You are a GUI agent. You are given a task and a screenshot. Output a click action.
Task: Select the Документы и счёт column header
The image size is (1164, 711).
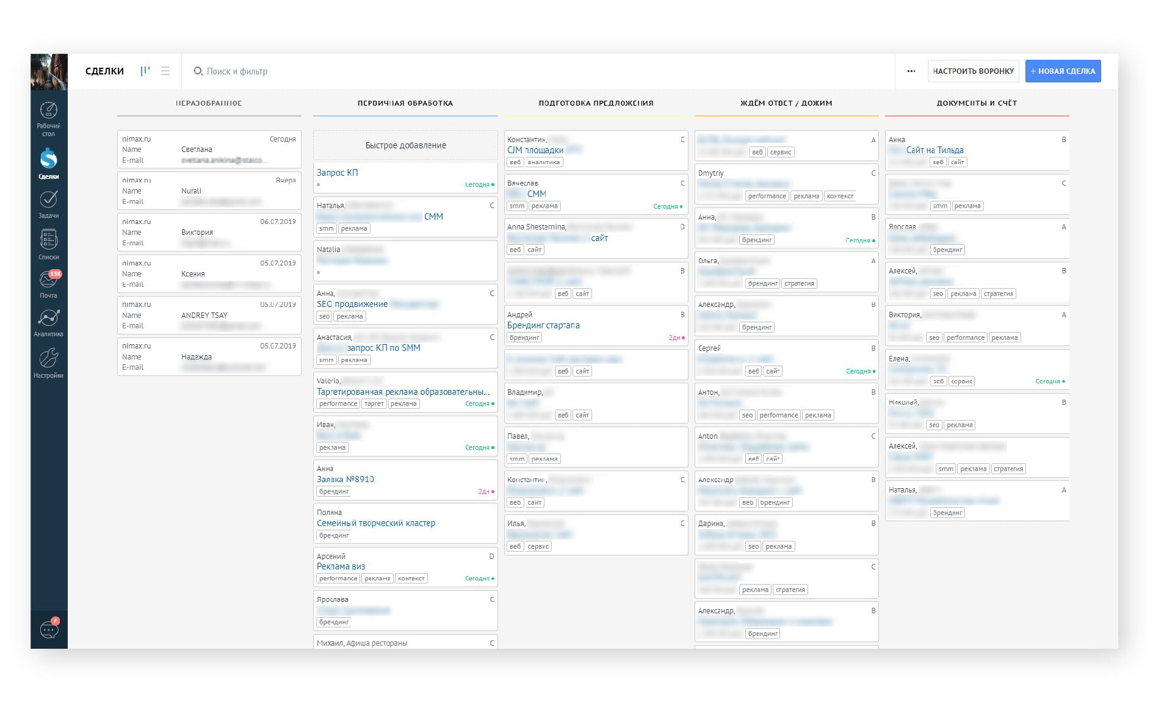[977, 103]
